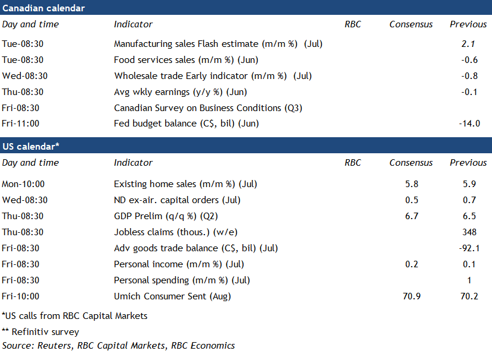Viewport: 492px width, 354px height.
Task: Select the Existing home sales indicator
Action: tap(185, 184)
